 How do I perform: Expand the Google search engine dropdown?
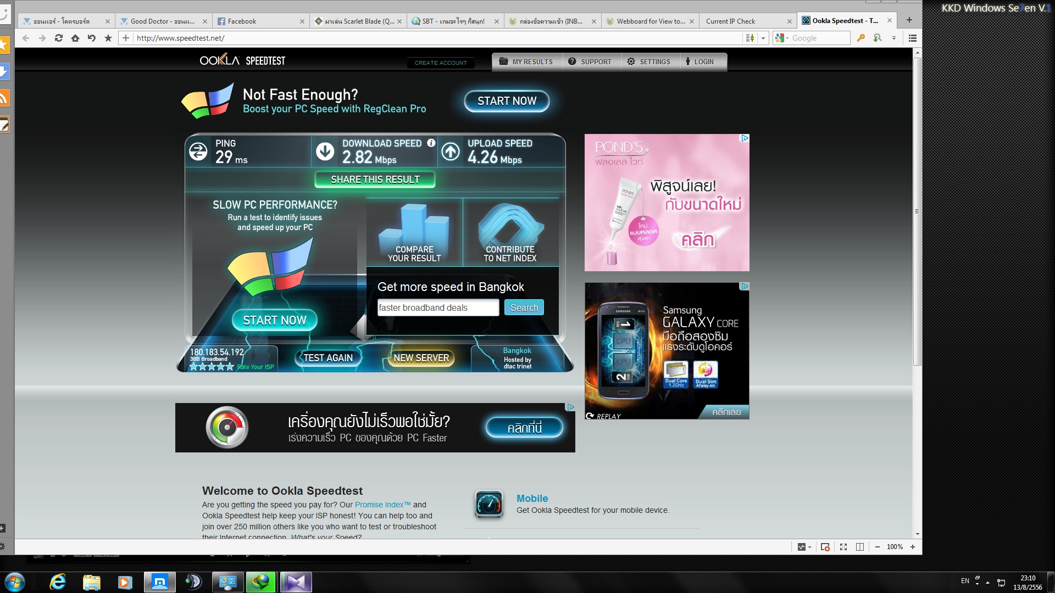[787, 38]
